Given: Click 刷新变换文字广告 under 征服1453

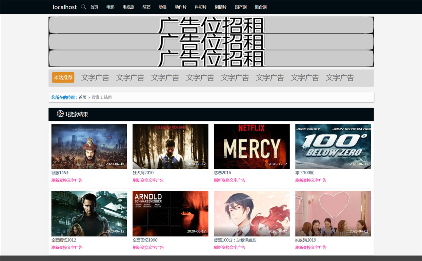Looking at the screenshot, I should coord(67,180).
